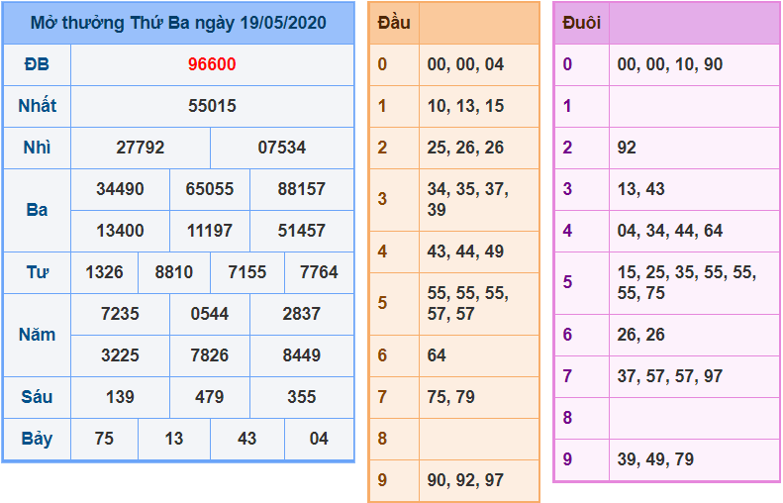This screenshot has width=783, height=503.
Task: Select second prize number 07534
Action: pyautogui.click(x=282, y=148)
